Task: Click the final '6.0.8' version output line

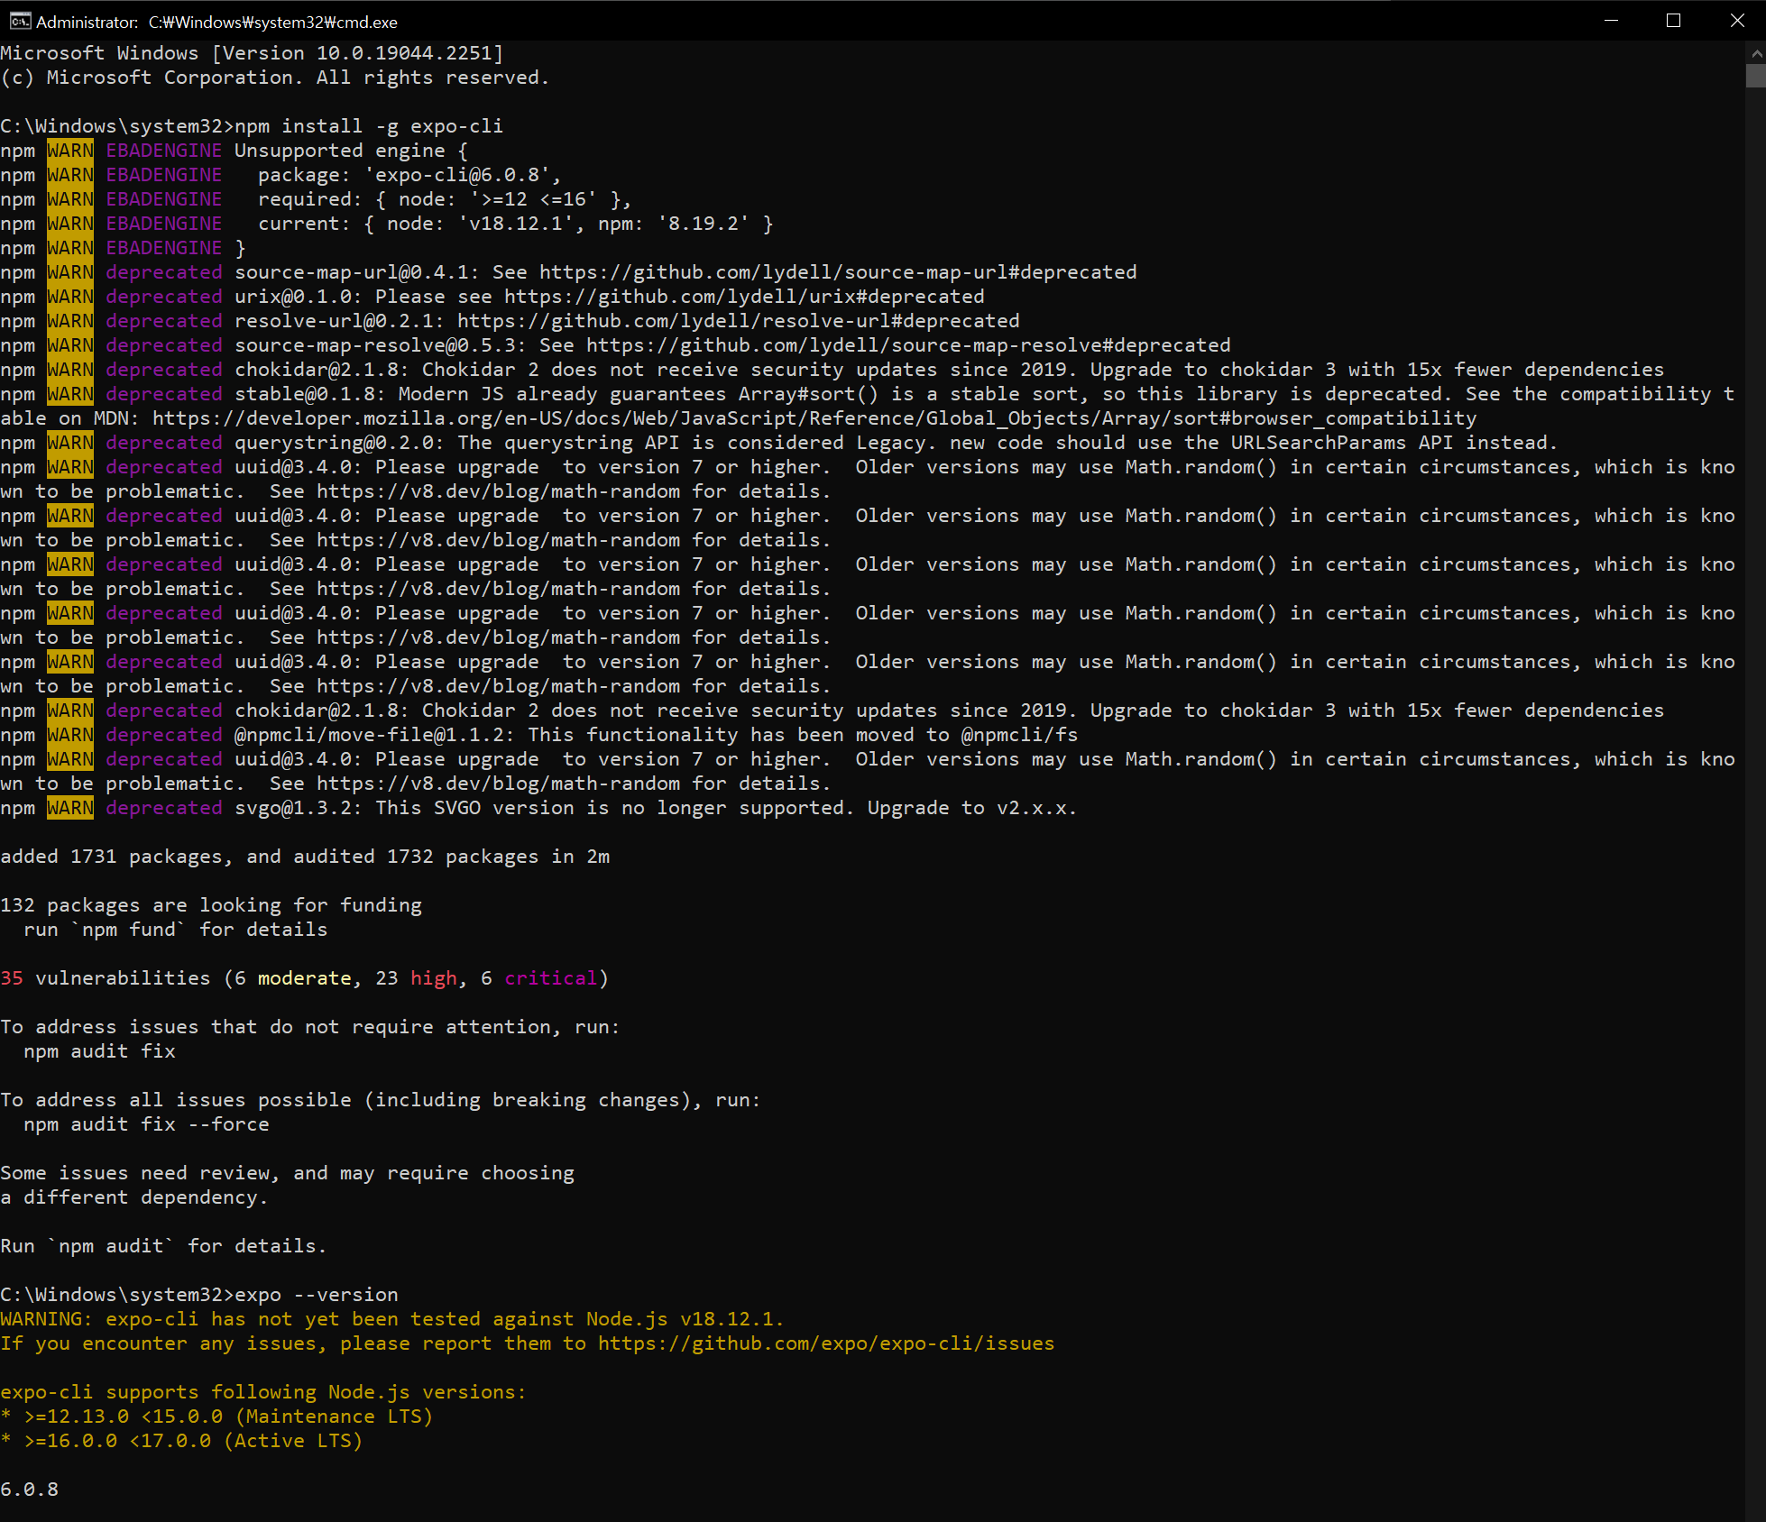Action: pos(30,1490)
